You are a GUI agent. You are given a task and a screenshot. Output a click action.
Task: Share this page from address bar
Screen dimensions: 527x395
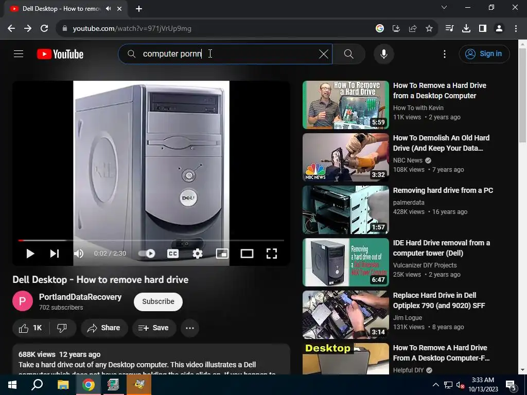(413, 29)
